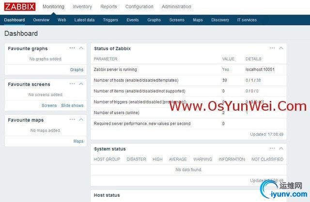Click the 'Host status' widget title
310x202 pixels.
tap(107, 195)
